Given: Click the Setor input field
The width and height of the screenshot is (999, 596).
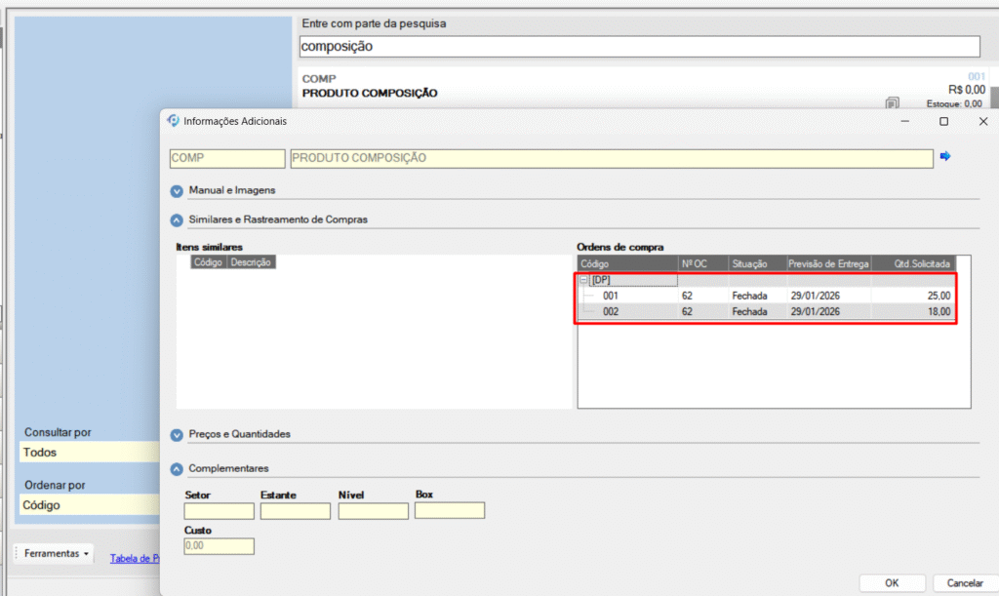Looking at the screenshot, I should [219, 511].
